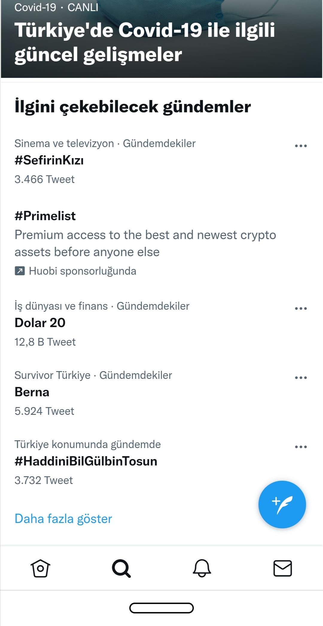Open the #SefirinKızı trending hashtag

[49, 160]
